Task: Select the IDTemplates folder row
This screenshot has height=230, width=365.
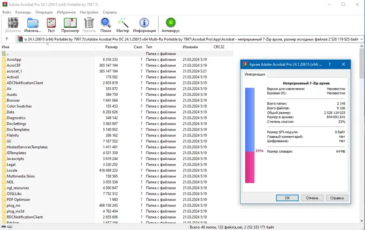Action: tap(117, 153)
